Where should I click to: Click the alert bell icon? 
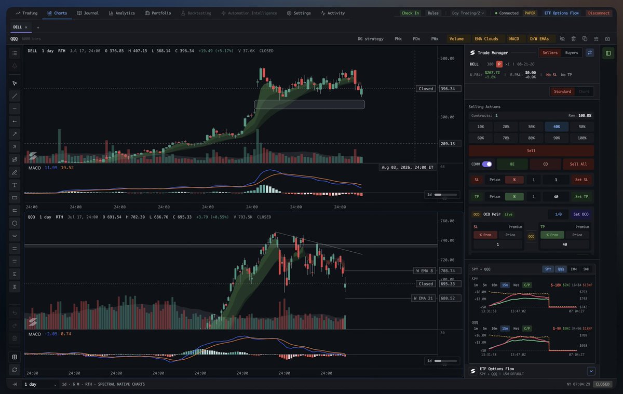15,66
